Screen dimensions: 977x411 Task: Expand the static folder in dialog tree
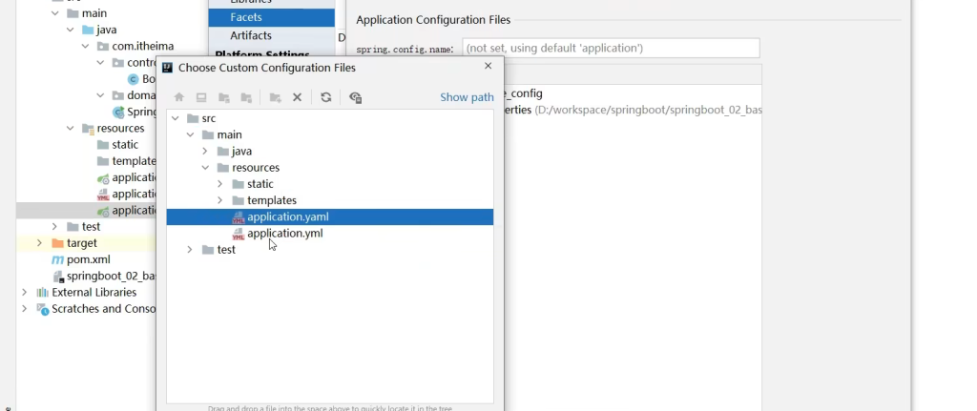(x=220, y=184)
